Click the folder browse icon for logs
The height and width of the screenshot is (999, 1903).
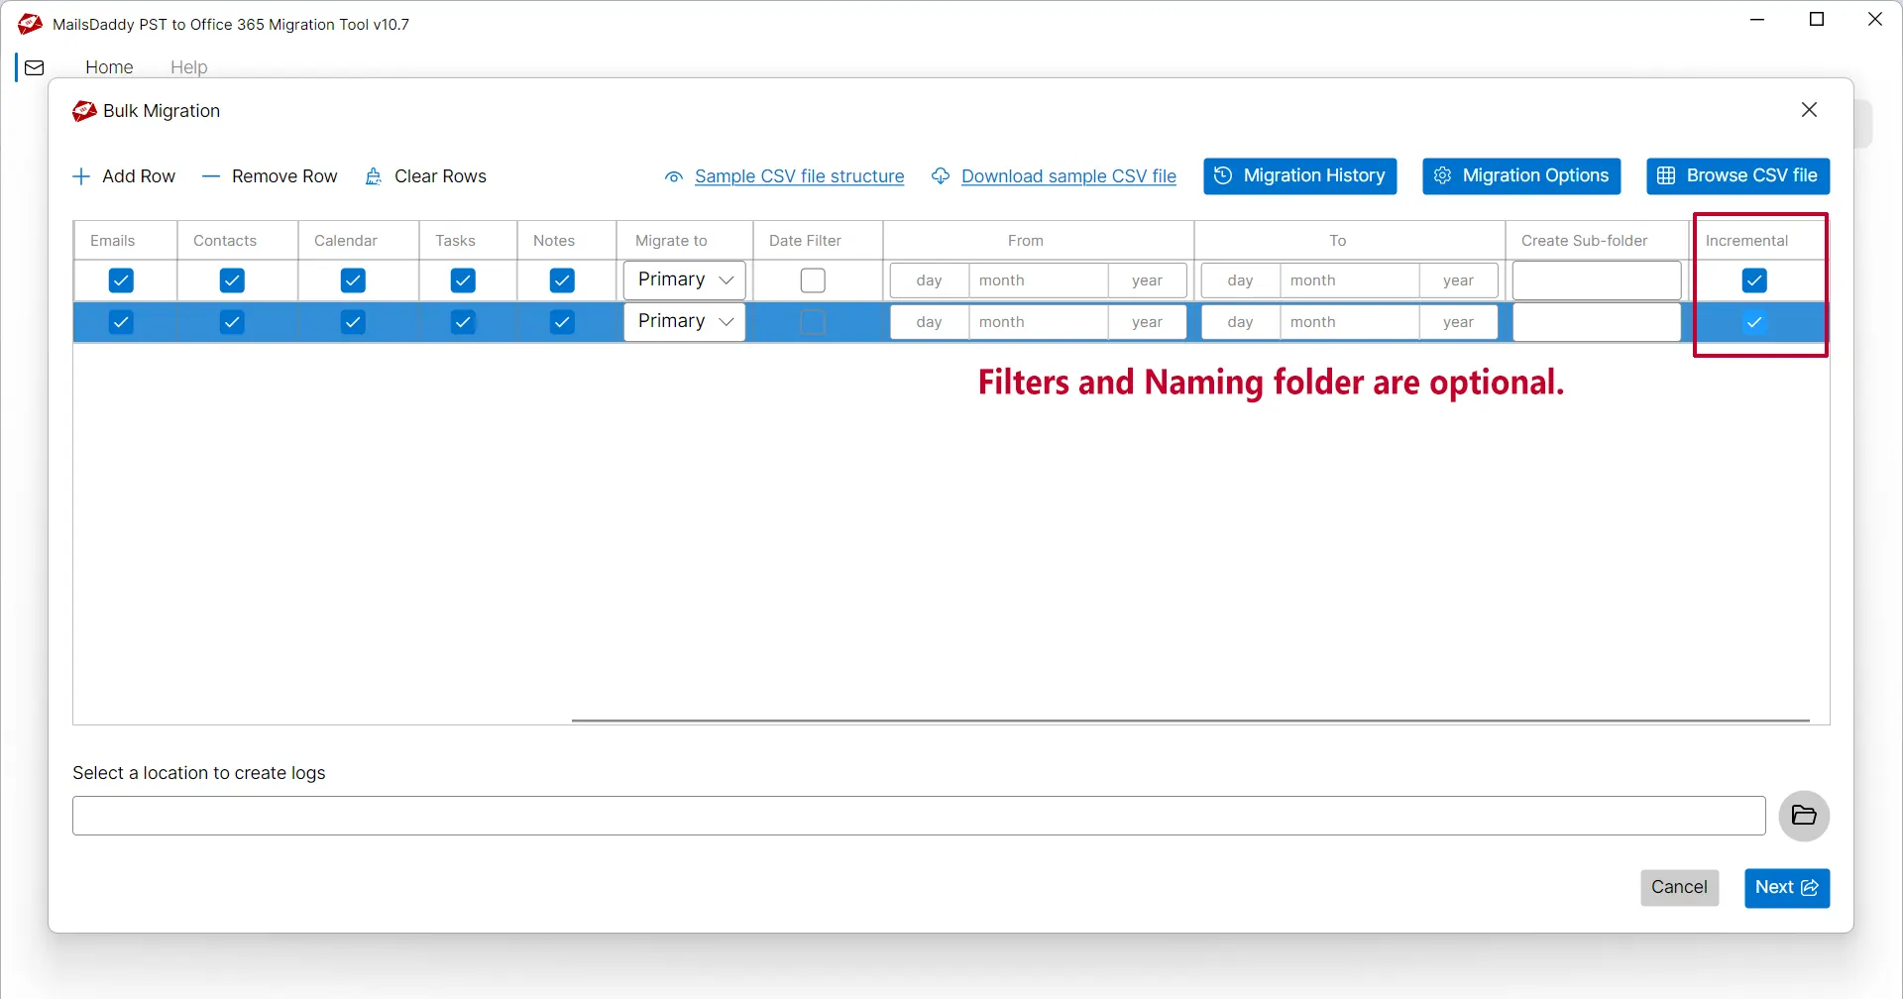[x=1803, y=816]
